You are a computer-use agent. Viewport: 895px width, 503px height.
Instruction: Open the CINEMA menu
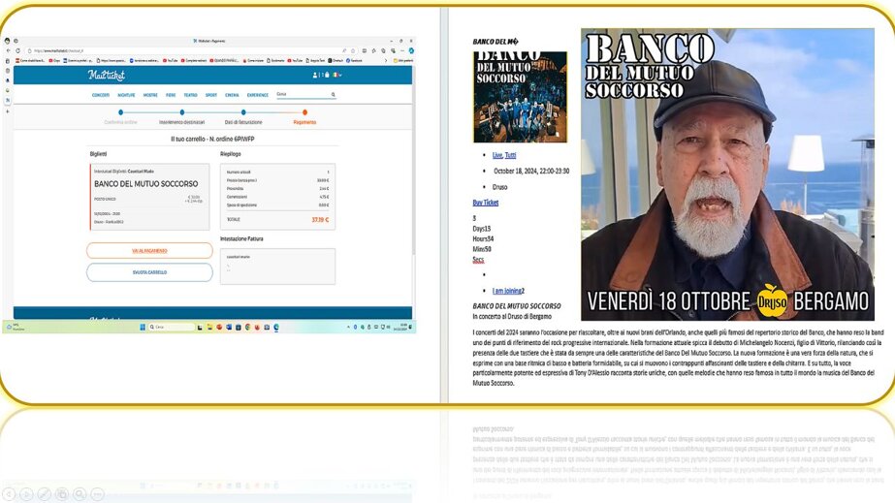(x=232, y=95)
